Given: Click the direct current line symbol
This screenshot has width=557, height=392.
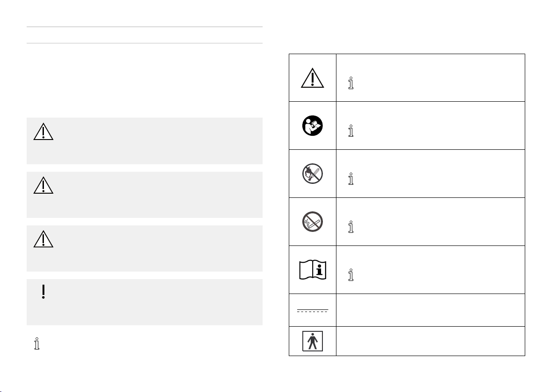Looking at the screenshot, I should [x=313, y=310].
